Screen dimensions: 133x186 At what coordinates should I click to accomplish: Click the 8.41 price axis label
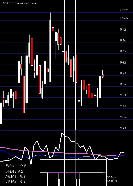coord(123,128)
